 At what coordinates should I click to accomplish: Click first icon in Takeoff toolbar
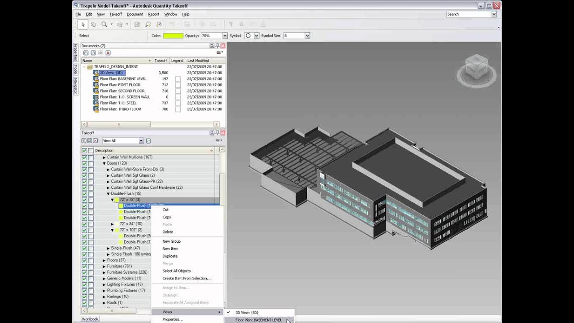pyautogui.click(x=84, y=141)
